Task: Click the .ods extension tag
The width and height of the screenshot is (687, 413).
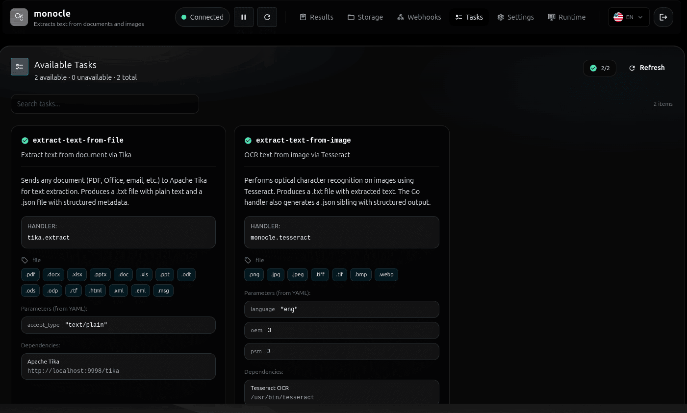Action: 30,291
